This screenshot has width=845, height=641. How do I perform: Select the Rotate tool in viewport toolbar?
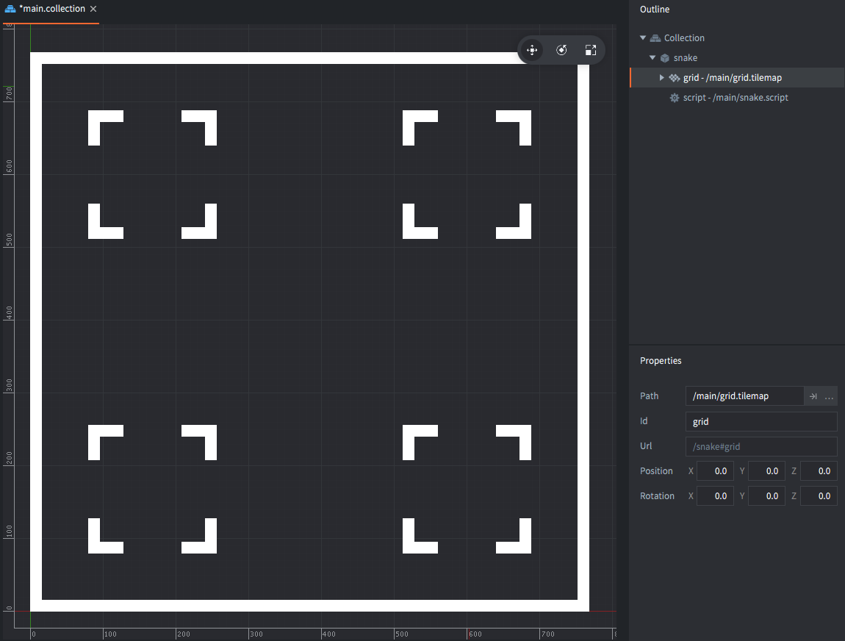pos(561,50)
